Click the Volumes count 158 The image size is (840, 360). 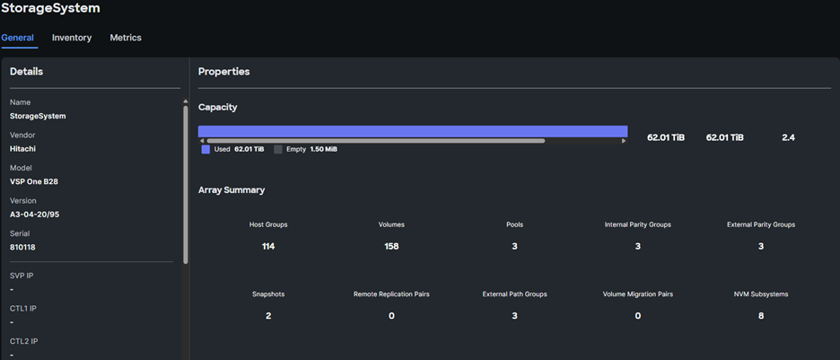click(391, 246)
